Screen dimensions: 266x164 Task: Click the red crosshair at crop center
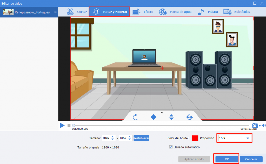[162, 68]
